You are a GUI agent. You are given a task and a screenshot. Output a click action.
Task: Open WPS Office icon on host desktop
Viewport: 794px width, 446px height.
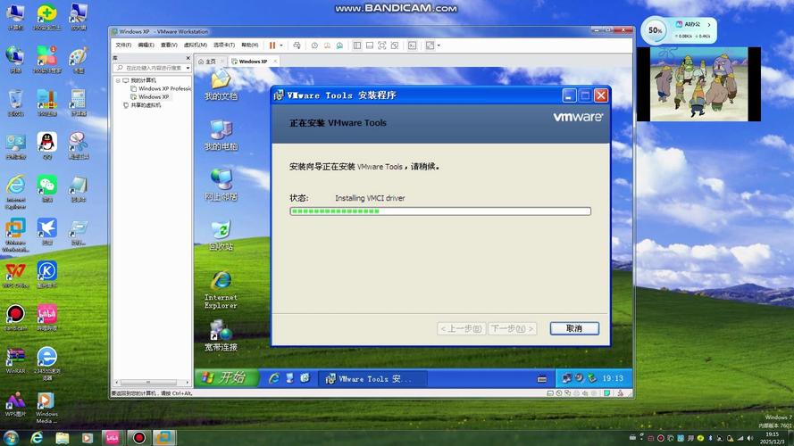pos(15,275)
